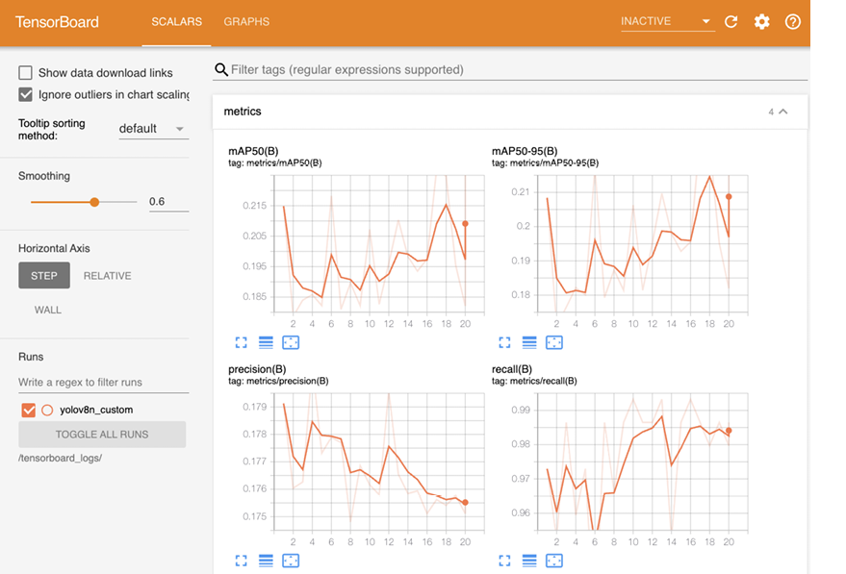Expand the recall(B) chart to full size
846x574 pixels.
click(504, 561)
